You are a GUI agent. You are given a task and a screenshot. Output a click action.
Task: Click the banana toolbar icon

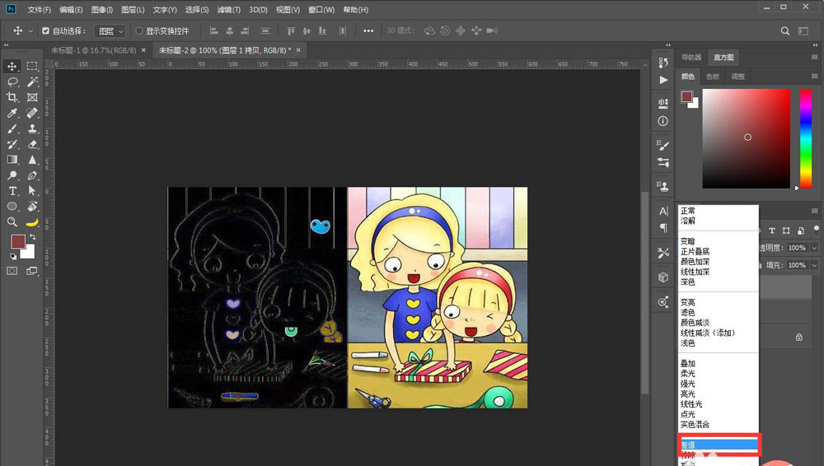pyautogui.click(x=33, y=223)
